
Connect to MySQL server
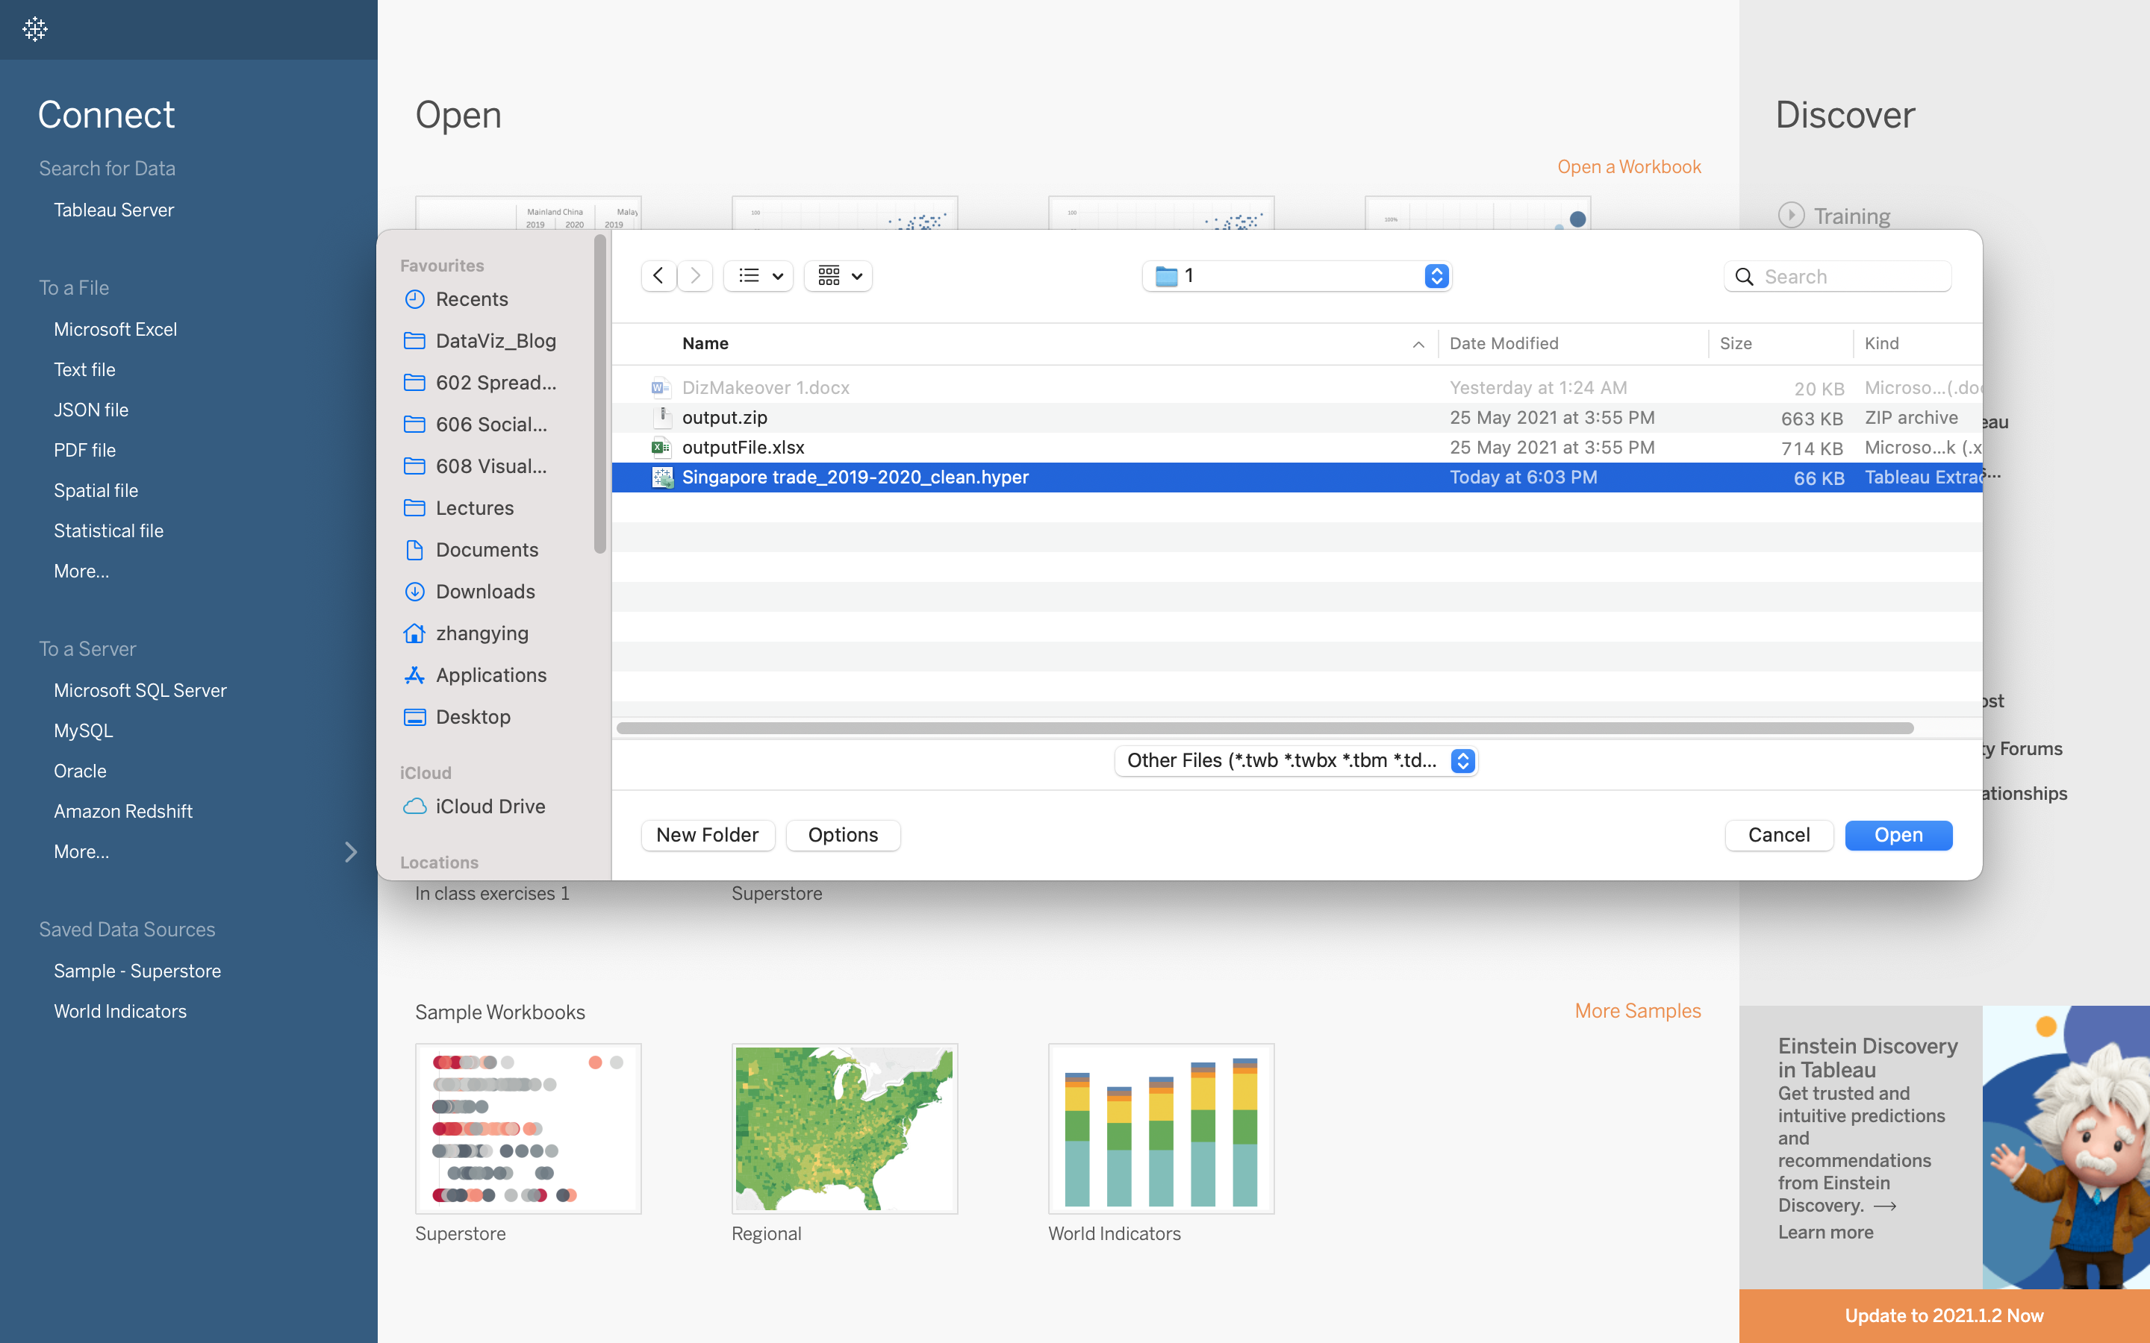point(84,731)
